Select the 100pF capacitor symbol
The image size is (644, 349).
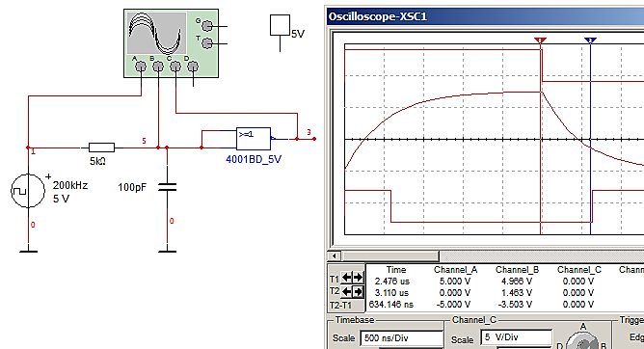(x=167, y=187)
